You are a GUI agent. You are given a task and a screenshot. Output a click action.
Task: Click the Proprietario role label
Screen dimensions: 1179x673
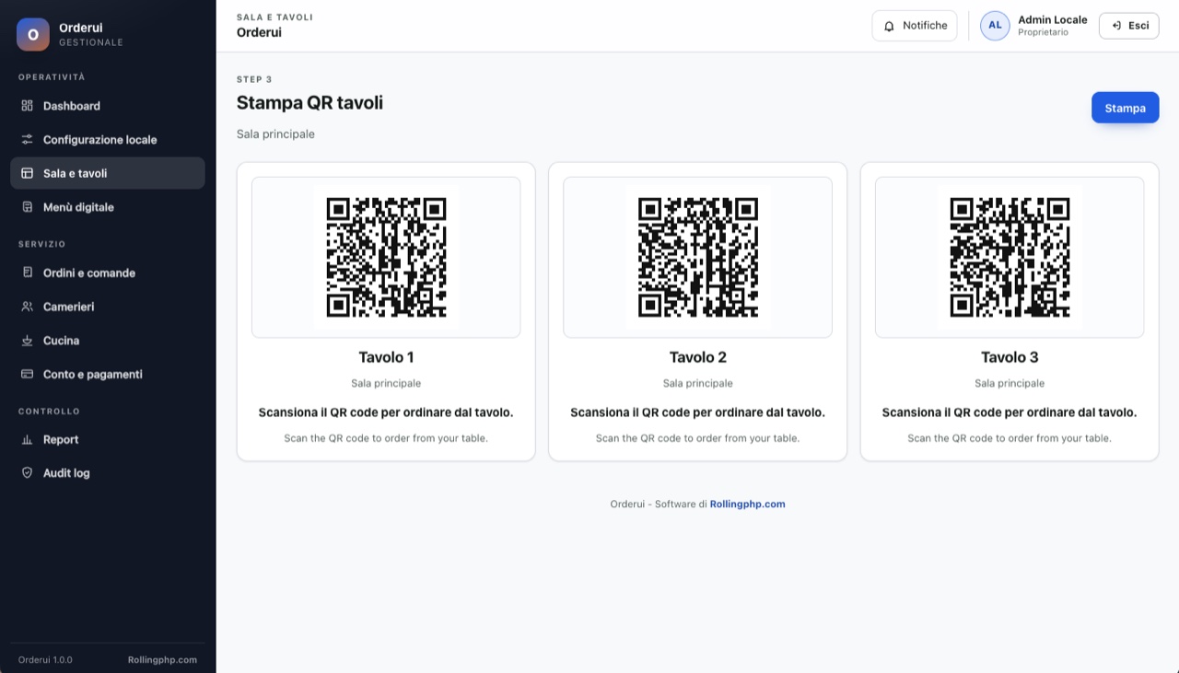point(1043,33)
